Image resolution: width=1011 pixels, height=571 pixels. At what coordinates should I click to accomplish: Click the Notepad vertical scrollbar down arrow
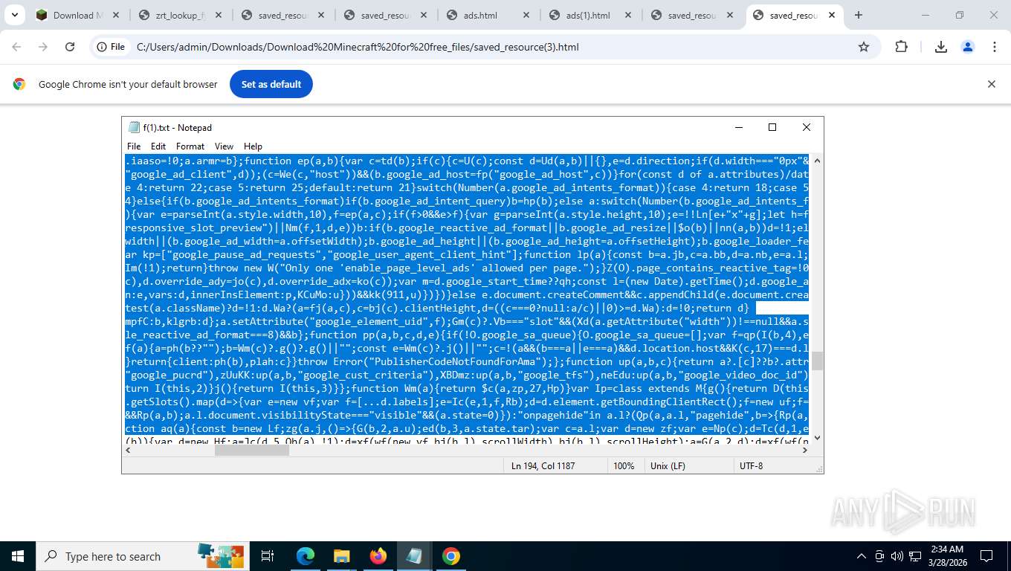[x=817, y=438]
